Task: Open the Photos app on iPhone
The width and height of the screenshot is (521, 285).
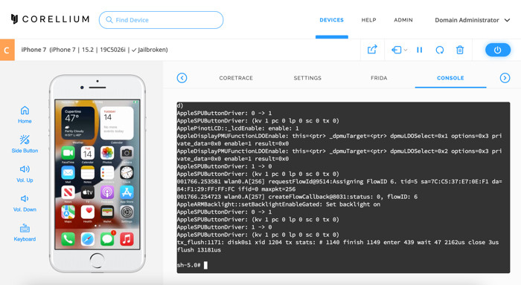Action: 107,153
